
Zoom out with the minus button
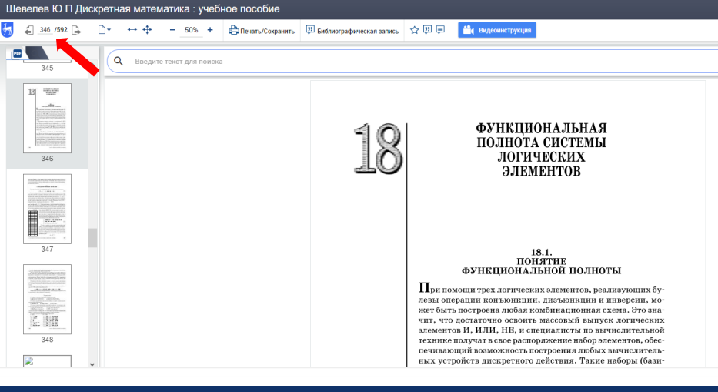point(172,30)
